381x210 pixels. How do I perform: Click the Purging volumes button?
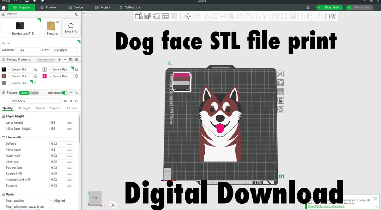tap(46, 60)
